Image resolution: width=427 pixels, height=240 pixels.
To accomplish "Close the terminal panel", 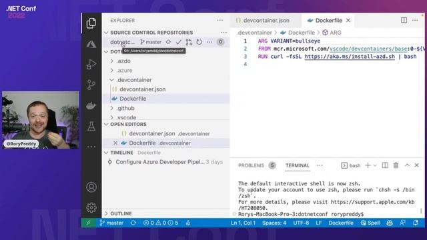I will (x=416, y=165).
